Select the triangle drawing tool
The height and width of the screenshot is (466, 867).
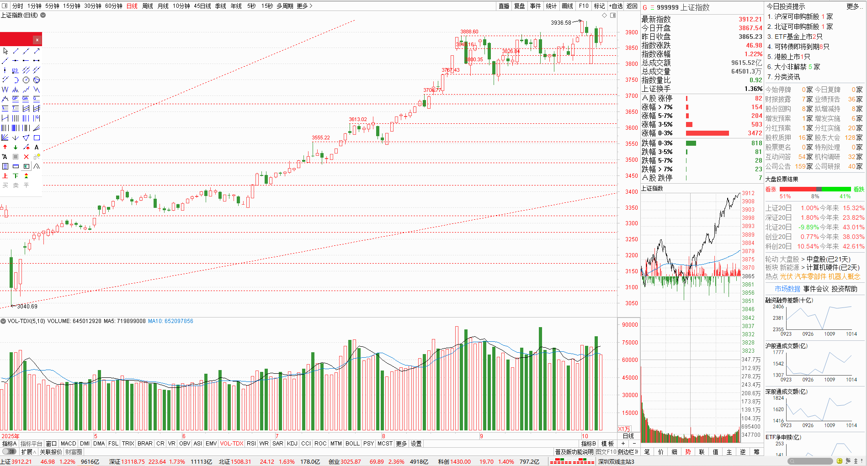[x=26, y=138]
